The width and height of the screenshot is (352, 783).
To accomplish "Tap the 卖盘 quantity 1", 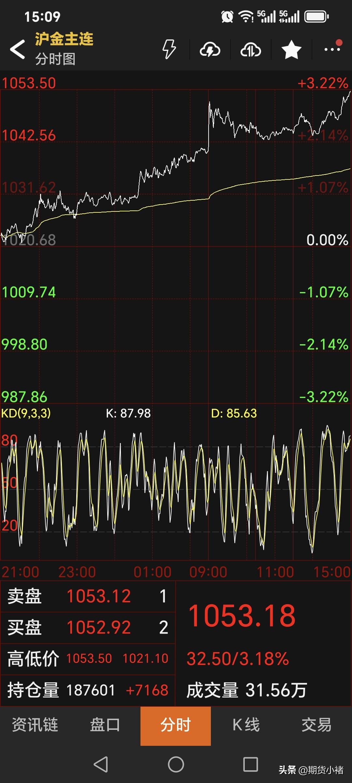I will pos(163,596).
